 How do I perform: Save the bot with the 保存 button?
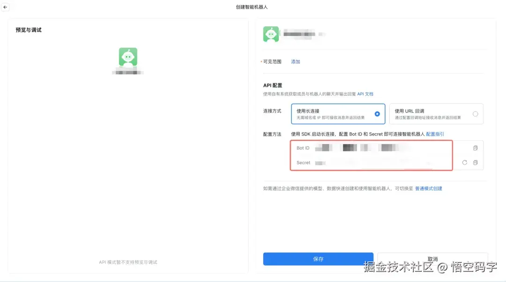[318, 259]
